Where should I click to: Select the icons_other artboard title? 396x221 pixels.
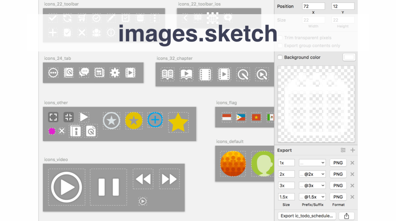(x=56, y=103)
